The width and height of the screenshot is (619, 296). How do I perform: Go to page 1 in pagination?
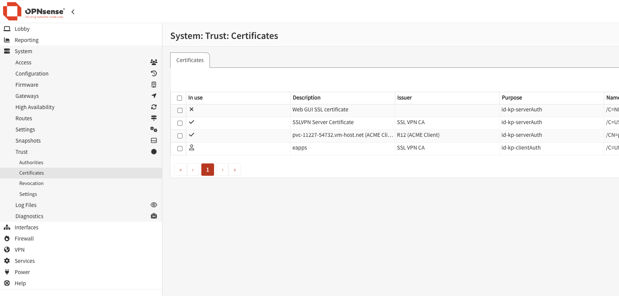(x=207, y=170)
